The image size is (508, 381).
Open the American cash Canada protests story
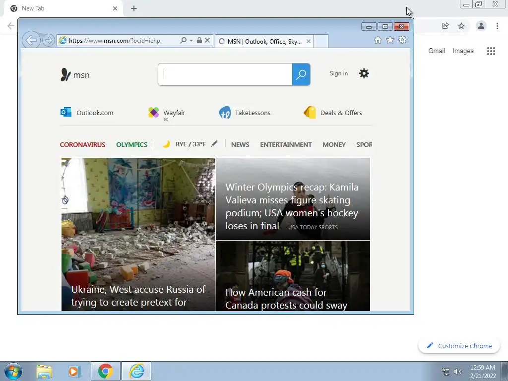(293, 276)
